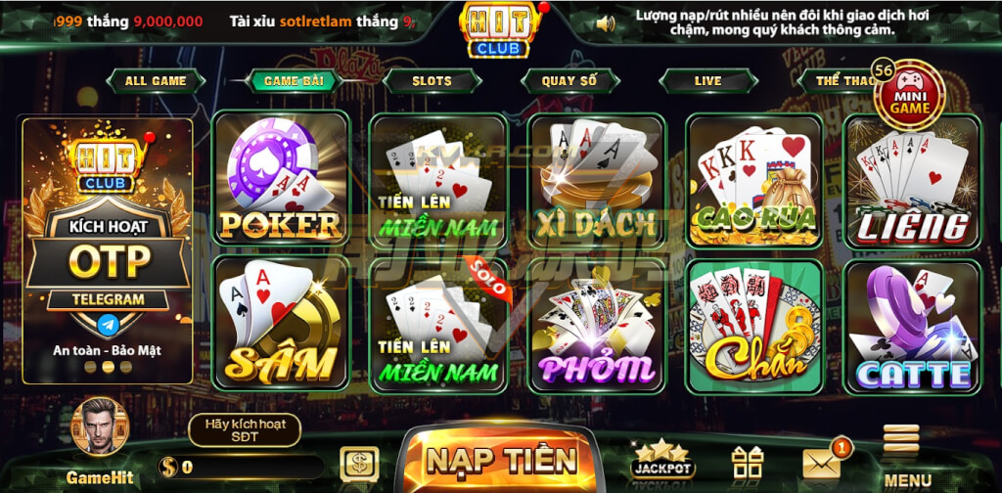Screen dimensions: 1002x493
Task: Select the third banner carousel dot
Action: click(126, 367)
